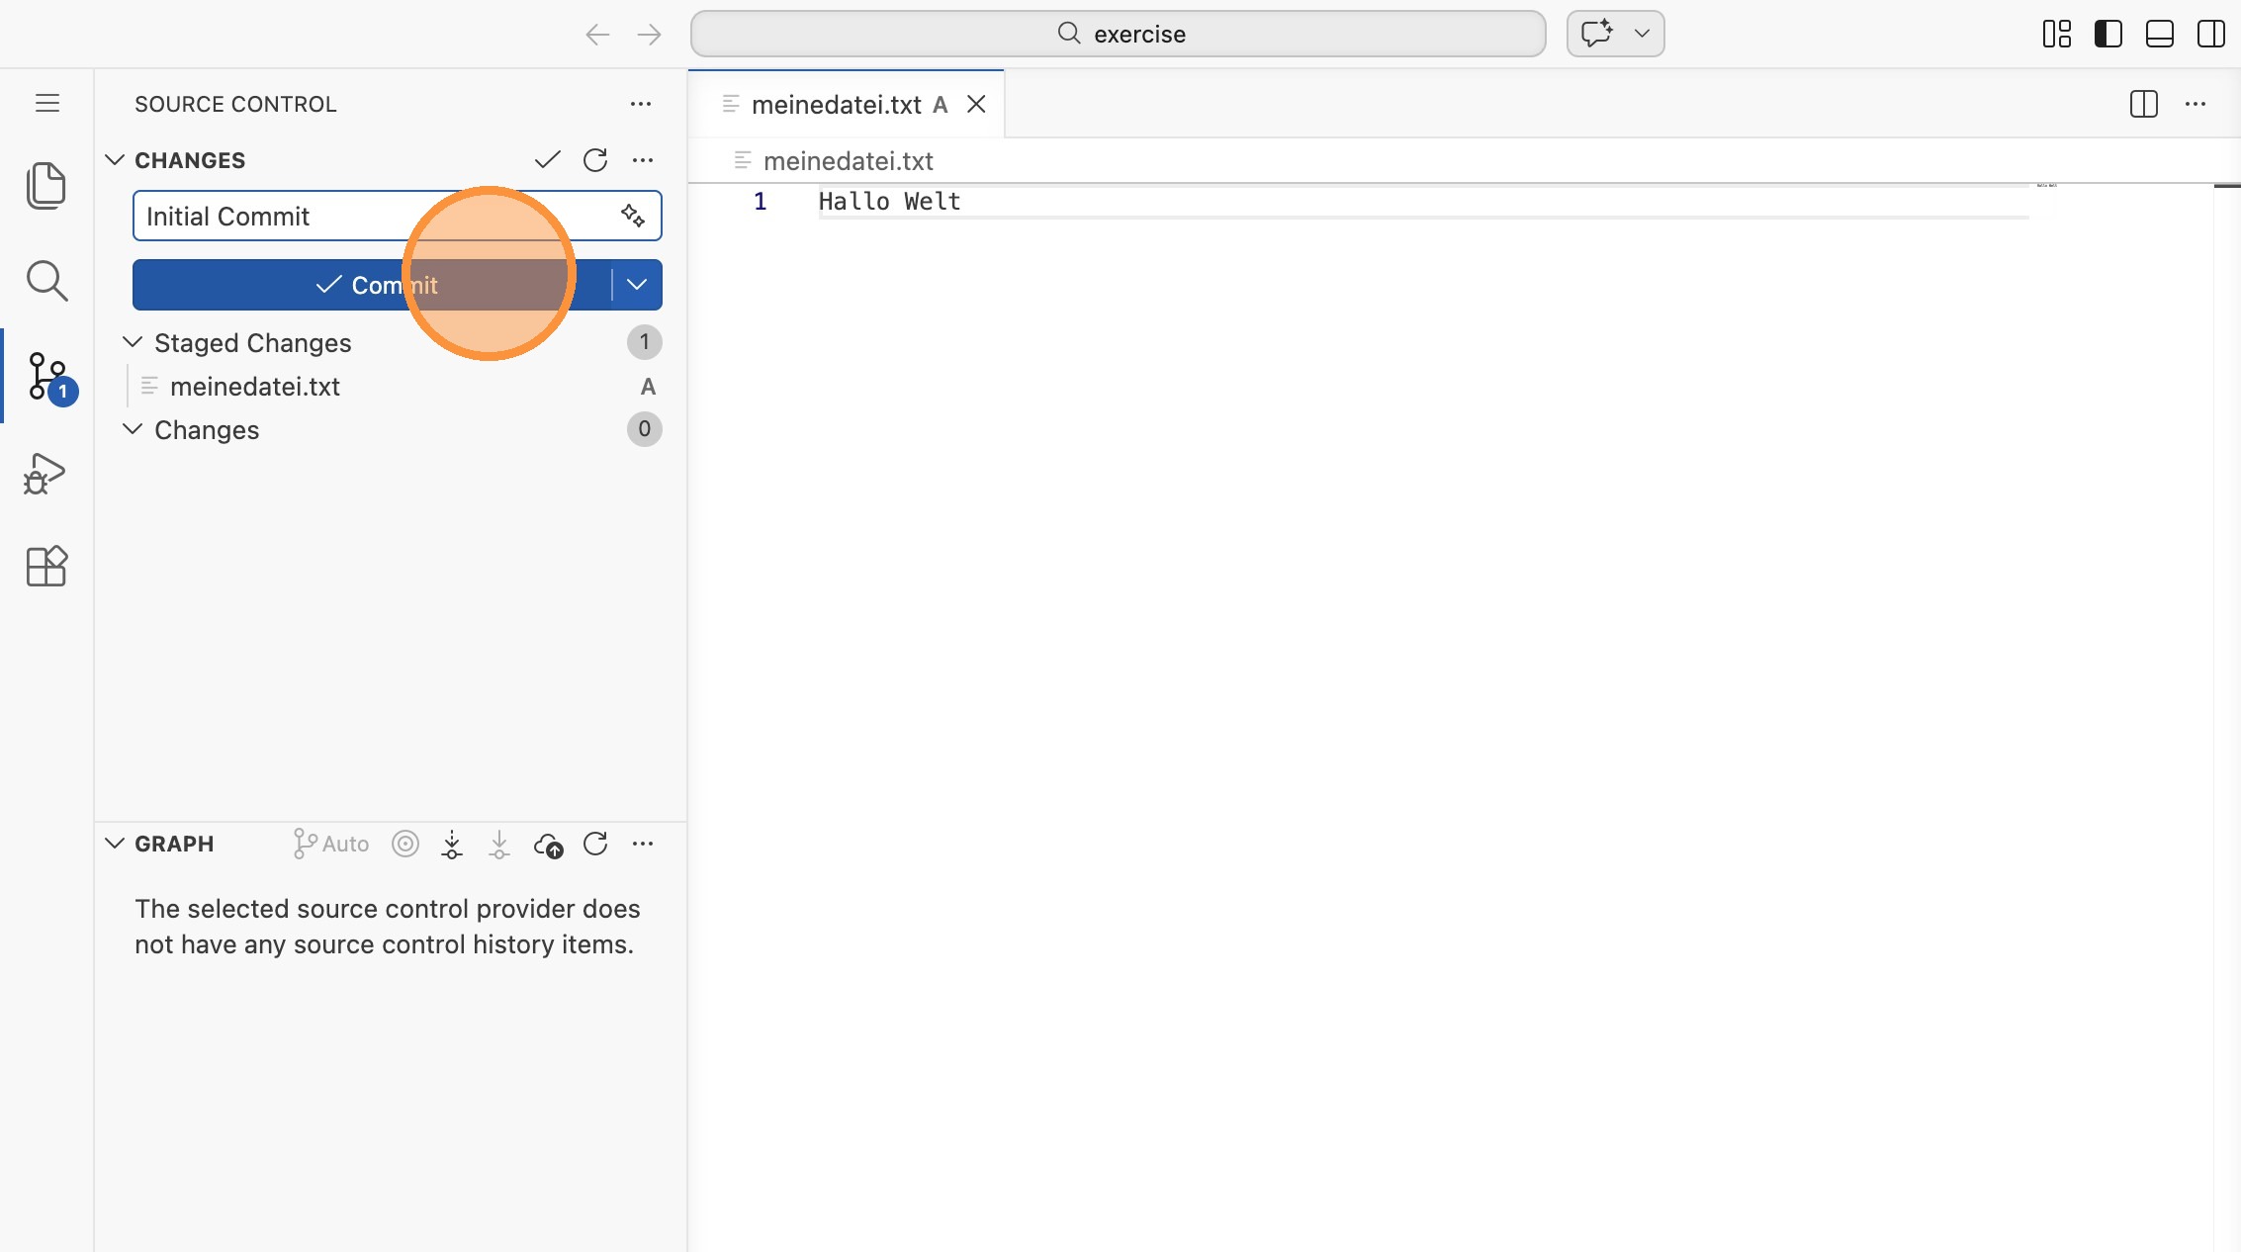Click refresh icon in Changes header
The width and height of the screenshot is (2241, 1252).
coord(595,160)
